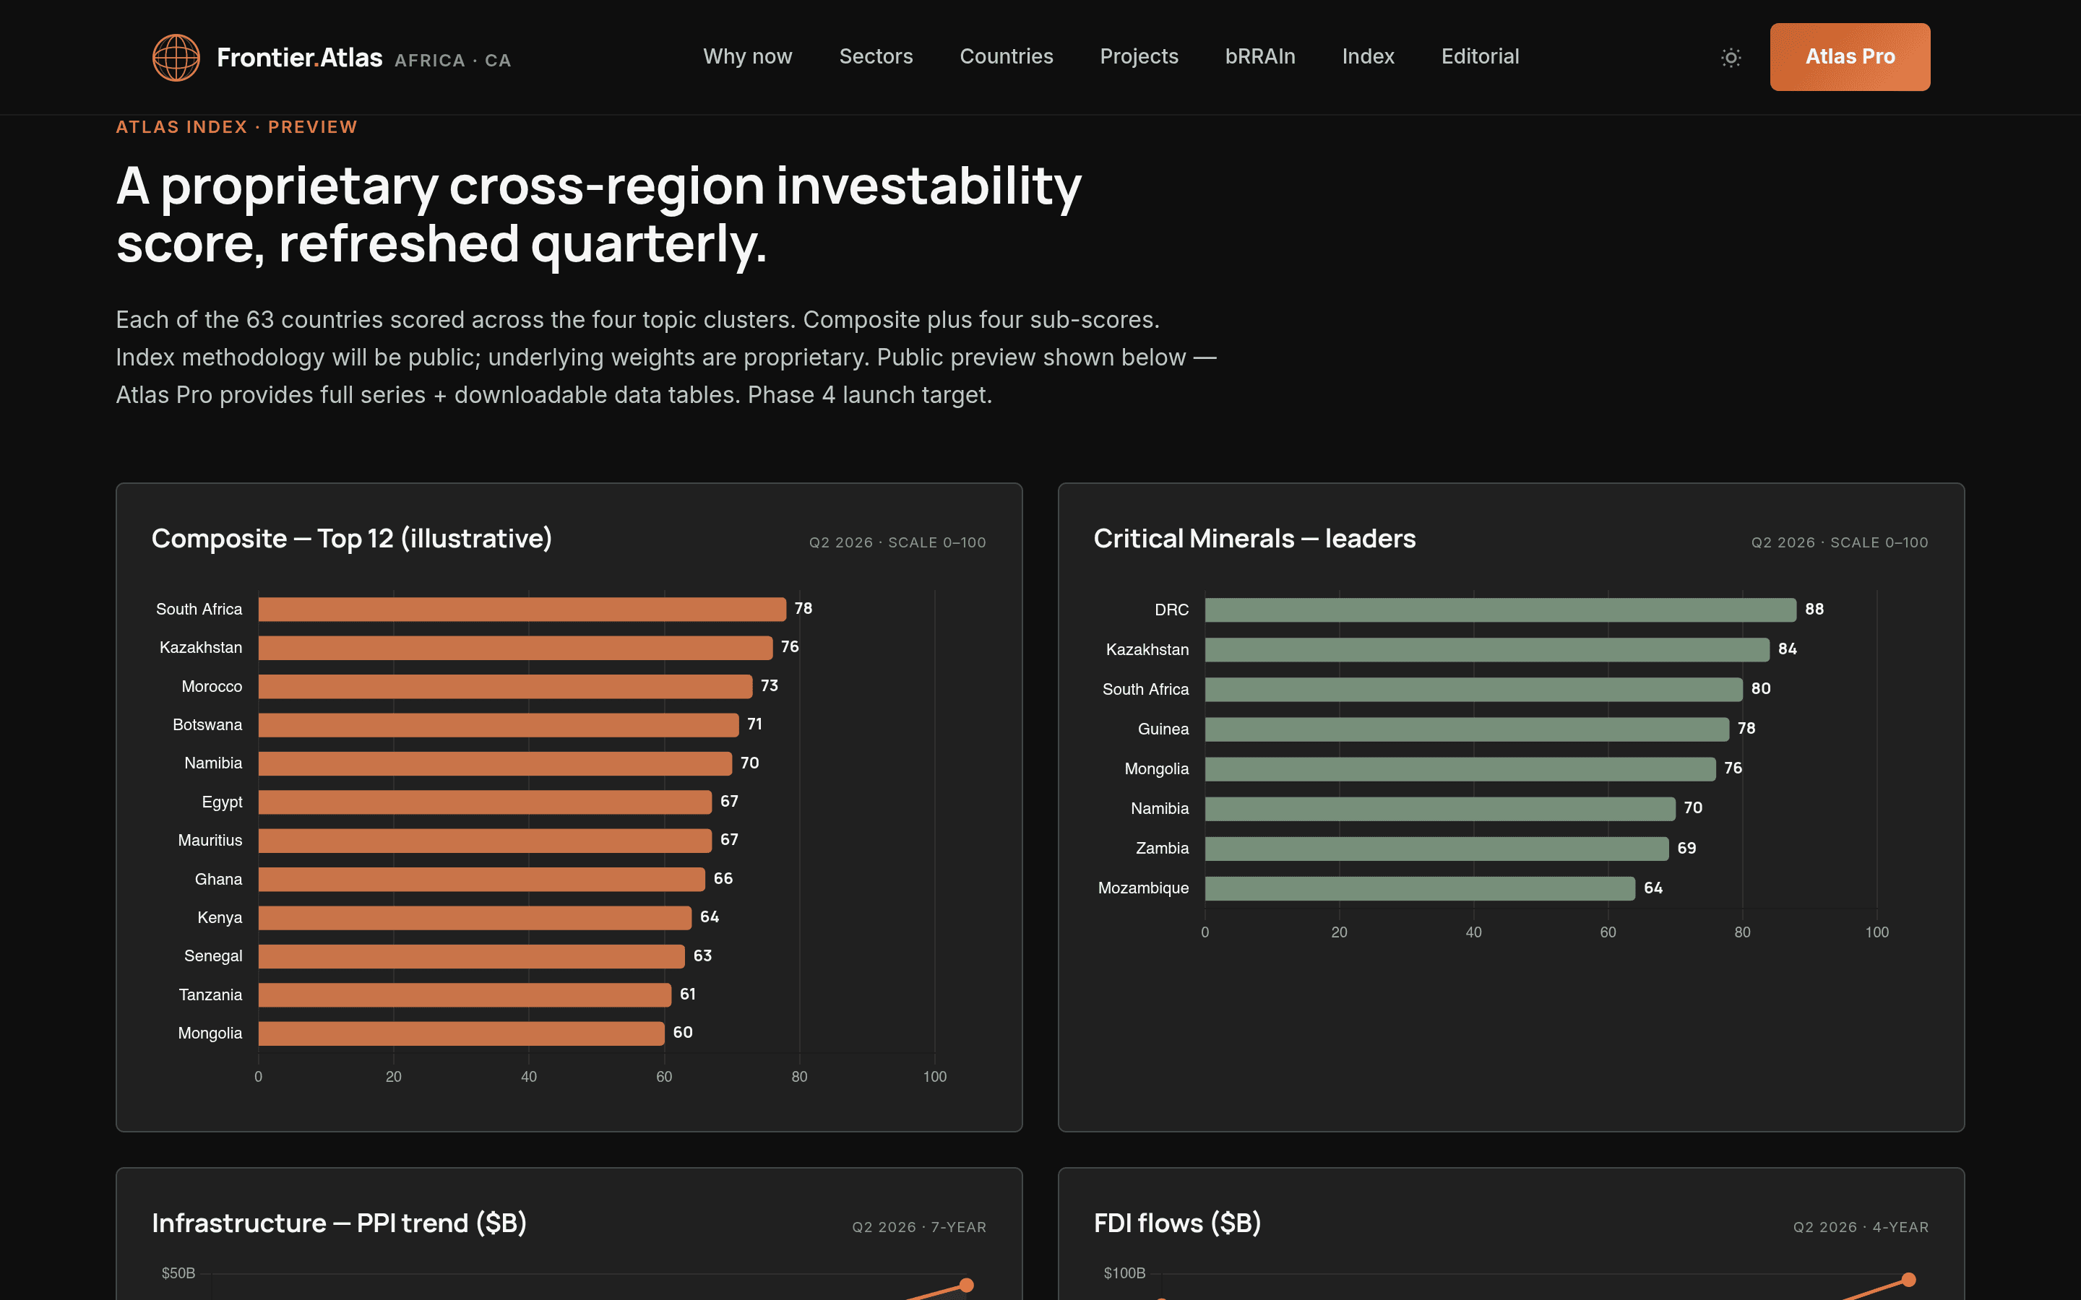
Task: Click the South Africa composite bar
Action: (522, 609)
